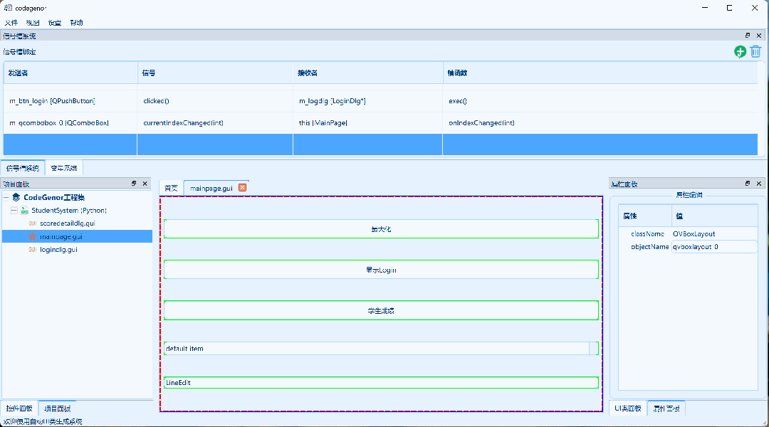Click cell m_qcombobox_0 [QComboBox]
Screen dimensions: 769x427
[70, 122]
